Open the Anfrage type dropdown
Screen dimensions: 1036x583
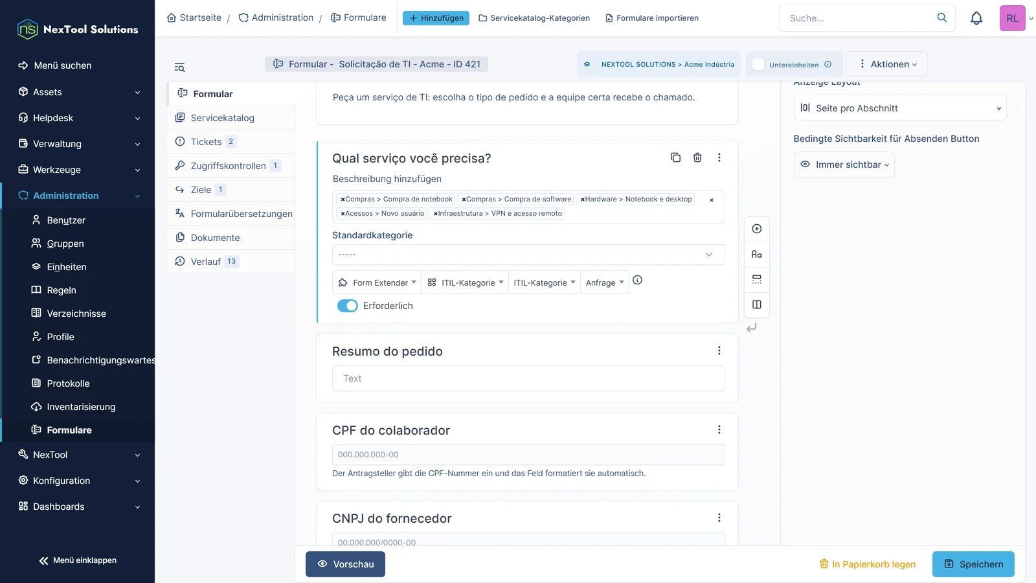point(605,282)
